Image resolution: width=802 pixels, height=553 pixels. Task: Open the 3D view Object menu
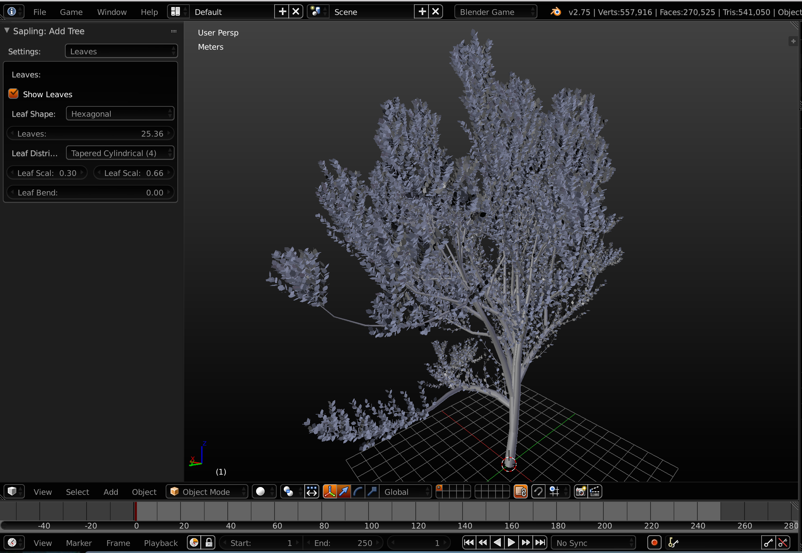point(144,492)
